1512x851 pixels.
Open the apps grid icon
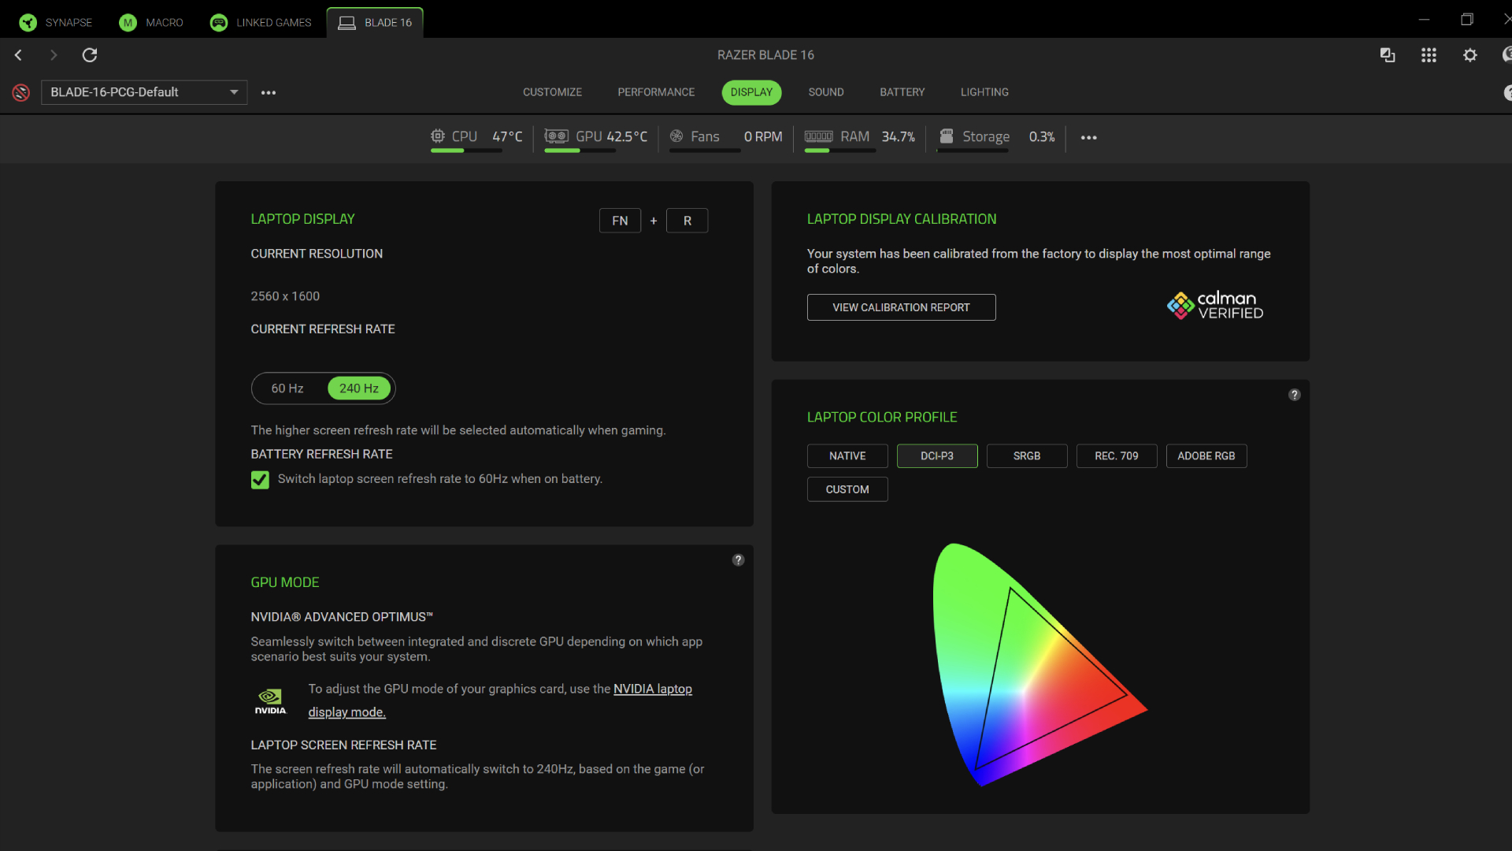[1429, 55]
